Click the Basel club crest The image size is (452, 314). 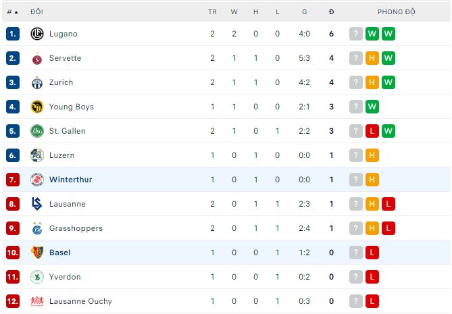pos(37,253)
